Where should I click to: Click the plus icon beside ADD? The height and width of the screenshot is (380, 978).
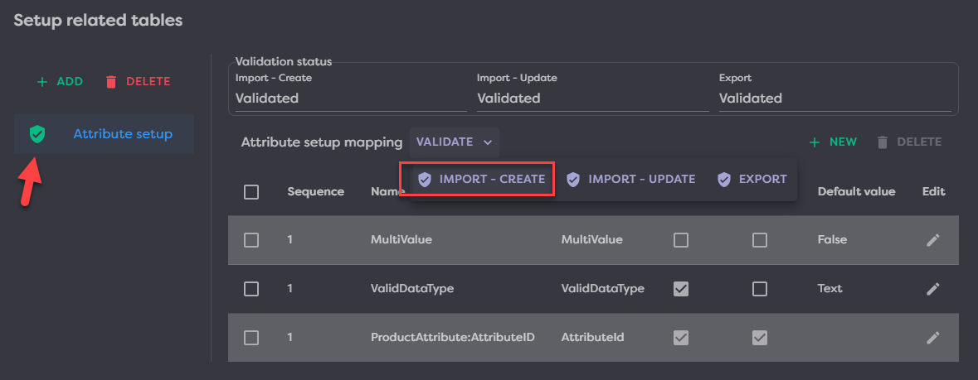tap(42, 82)
